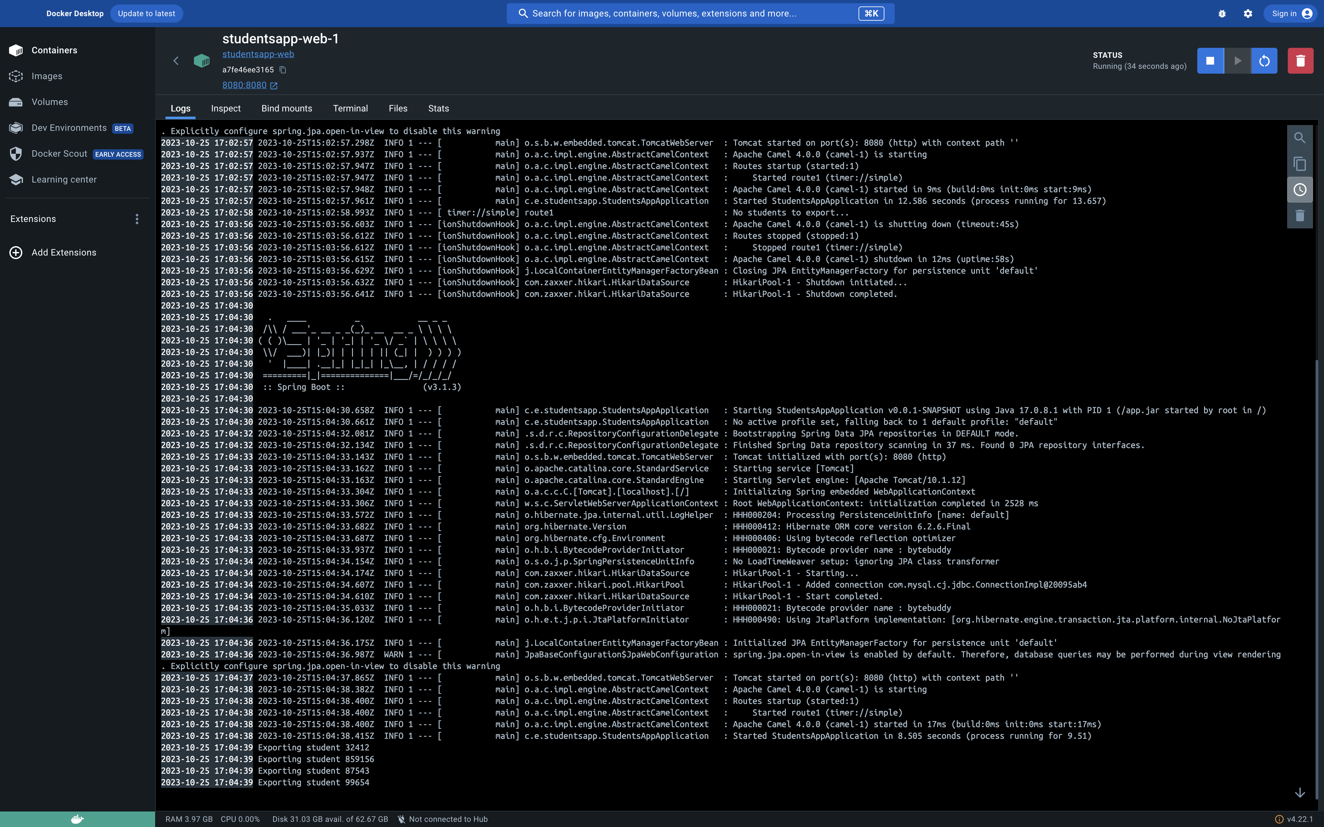This screenshot has height=827, width=1324.
Task: Switch to the Inspect tab
Action: coord(226,108)
